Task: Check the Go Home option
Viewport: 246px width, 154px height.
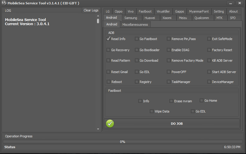Action: (x=201, y=100)
